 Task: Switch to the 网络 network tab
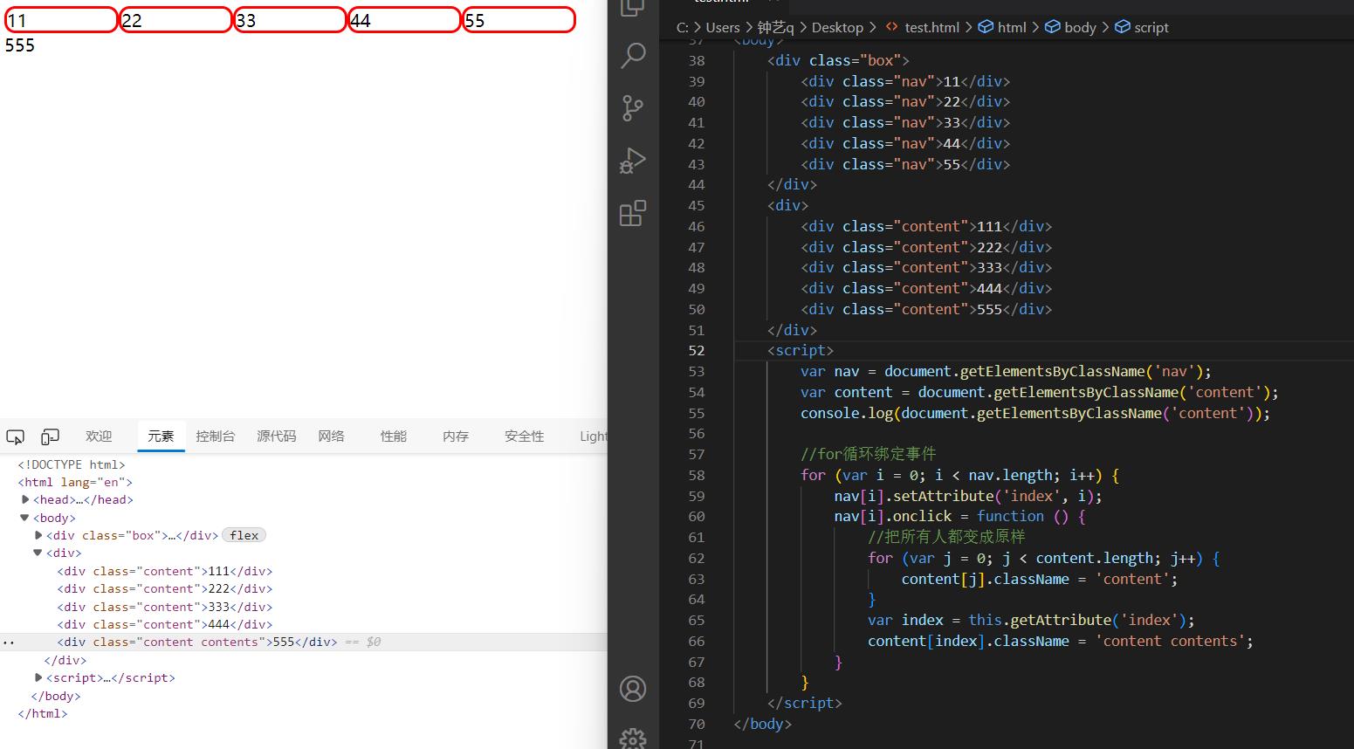(x=331, y=436)
